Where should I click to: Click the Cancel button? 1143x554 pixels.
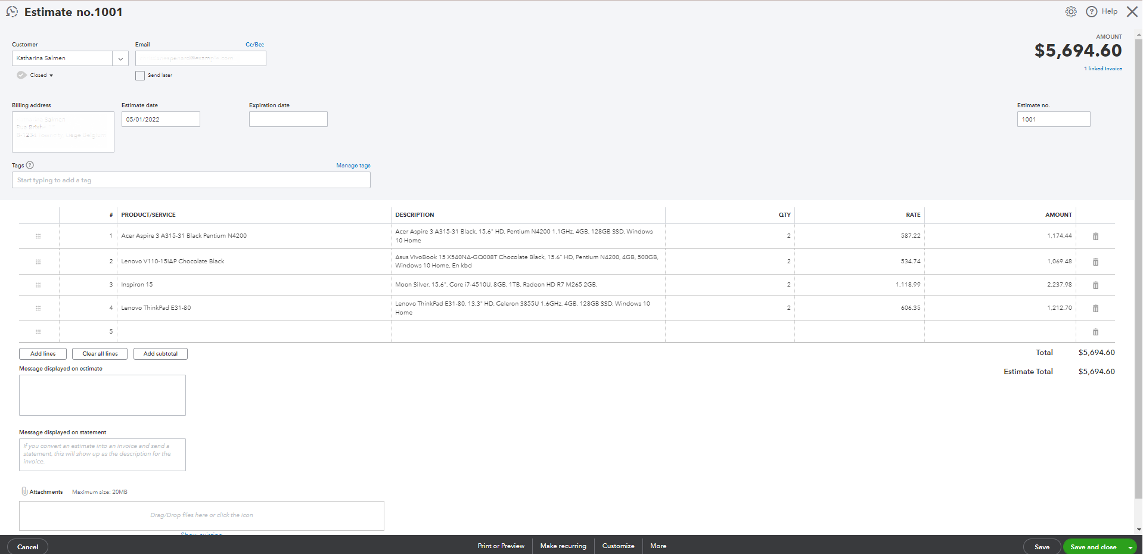tap(27, 547)
